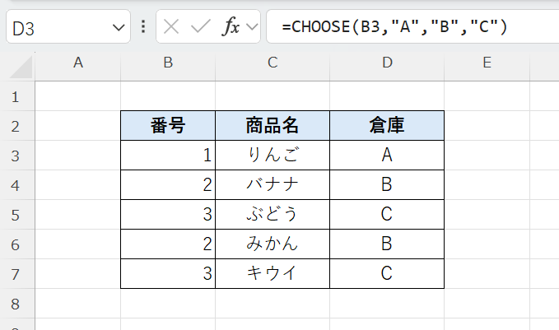Screen dimensions: 559x330
Task: Click the Enter checkmark formula icon
Action: click(200, 27)
